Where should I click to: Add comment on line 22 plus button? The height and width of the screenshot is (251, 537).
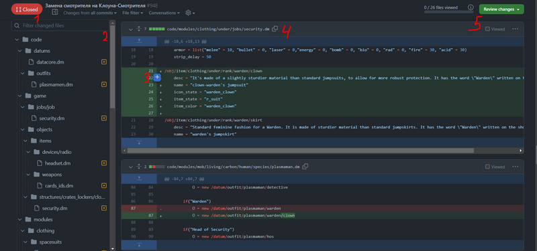pos(157,78)
